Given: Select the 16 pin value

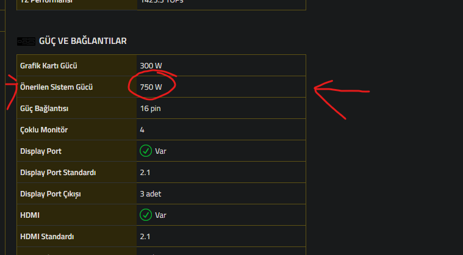Looking at the screenshot, I should click(150, 109).
